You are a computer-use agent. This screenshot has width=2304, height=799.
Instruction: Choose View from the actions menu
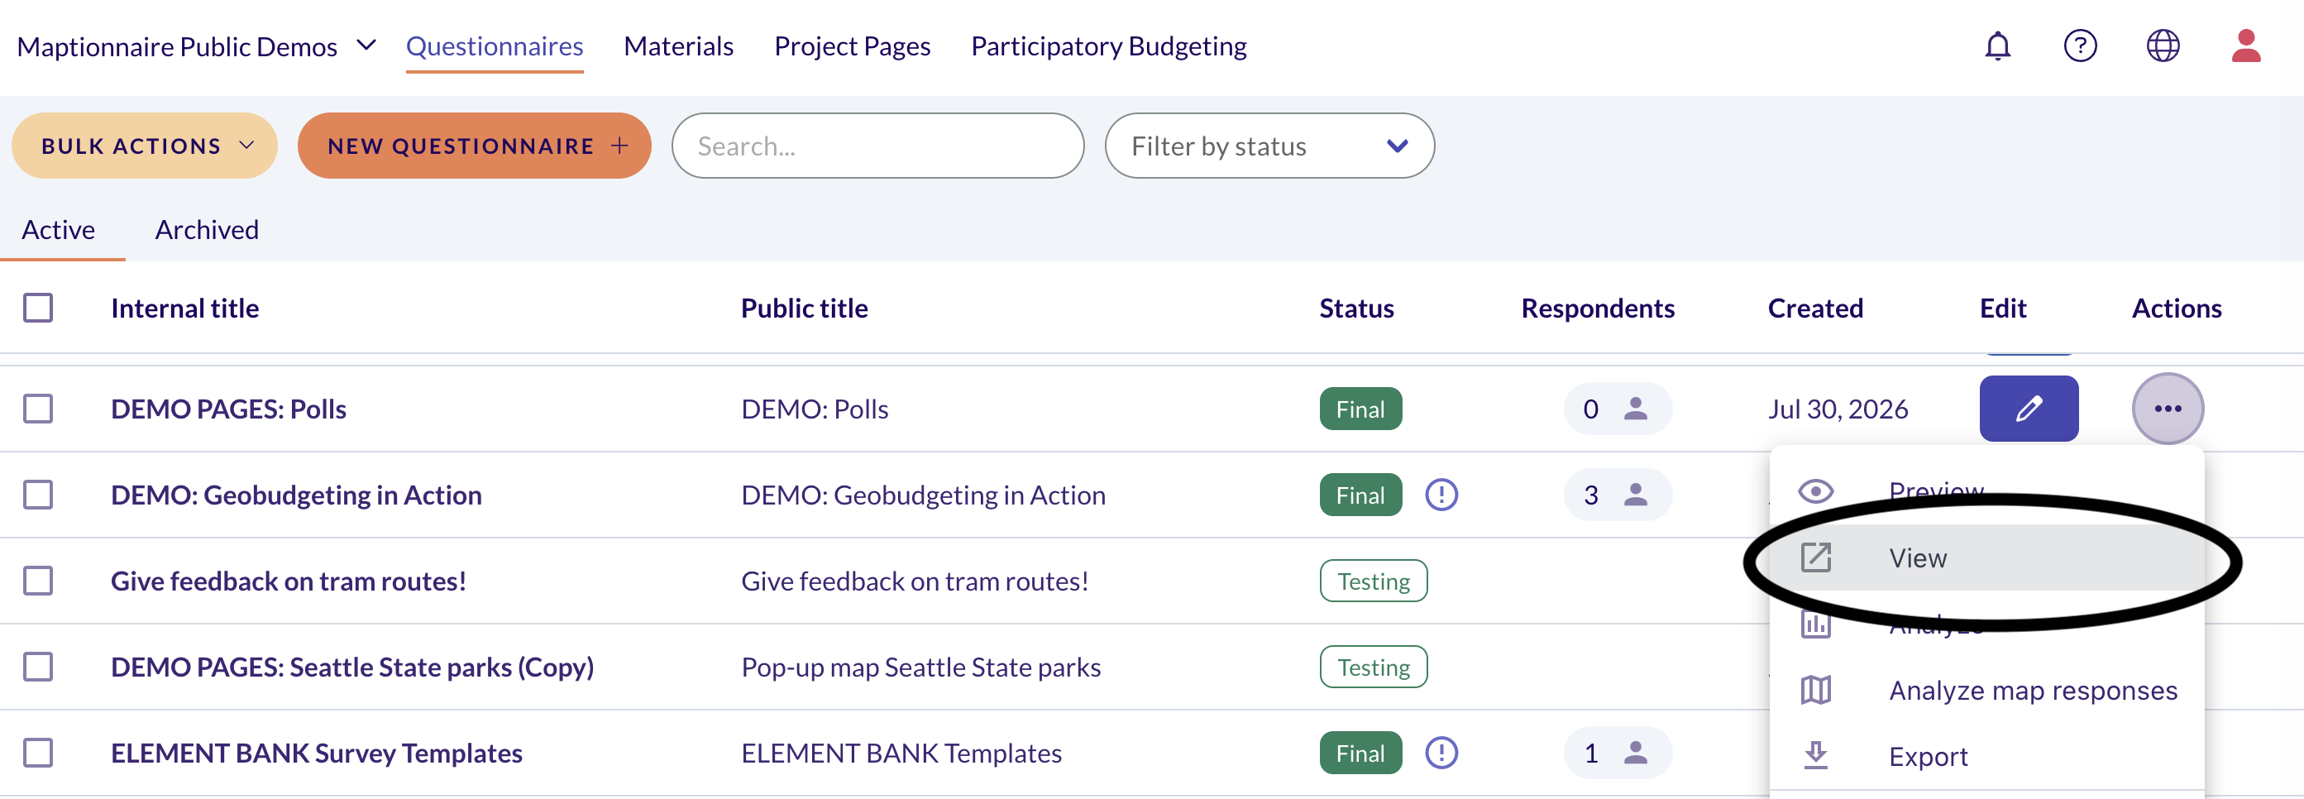(1986, 557)
